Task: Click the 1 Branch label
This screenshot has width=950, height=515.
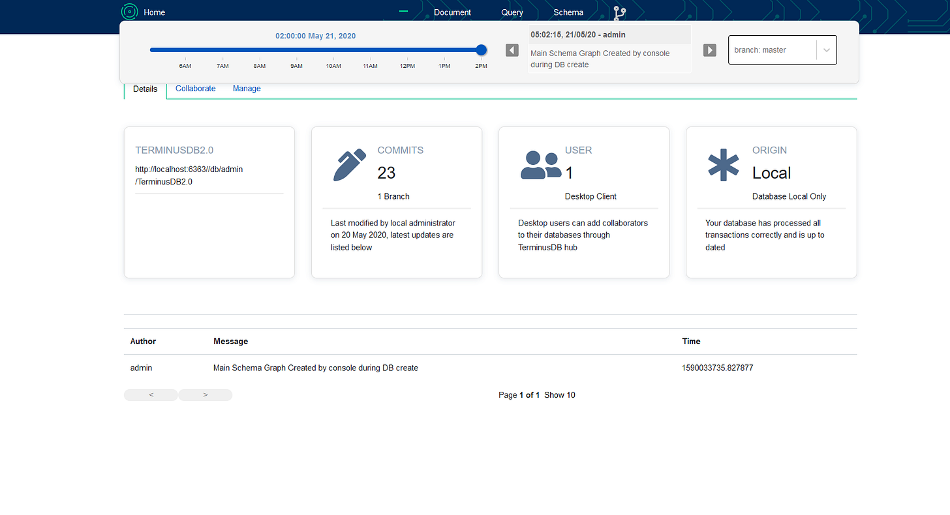Action: click(x=393, y=196)
